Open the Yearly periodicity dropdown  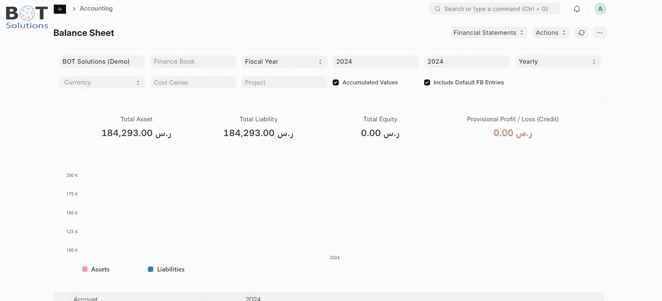click(x=558, y=62)
